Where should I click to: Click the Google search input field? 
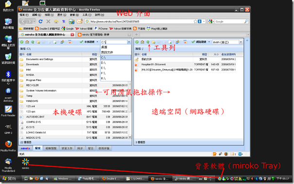pos(229,21)
